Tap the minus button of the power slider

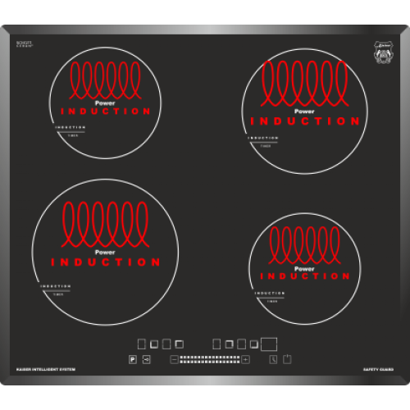174,359
